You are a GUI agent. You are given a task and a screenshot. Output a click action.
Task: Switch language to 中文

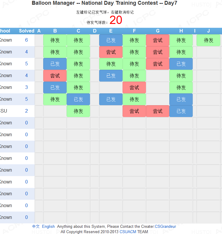click(x=36, y=226)
